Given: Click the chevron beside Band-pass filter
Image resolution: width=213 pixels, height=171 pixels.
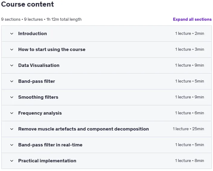Looking at the screenshot, I should pyautogui.click(x=12, y=81).
